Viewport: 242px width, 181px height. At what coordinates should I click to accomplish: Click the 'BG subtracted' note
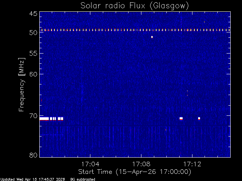pos(83,179)
